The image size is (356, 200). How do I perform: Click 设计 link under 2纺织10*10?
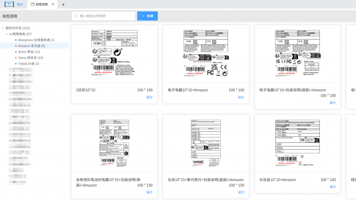149,97
